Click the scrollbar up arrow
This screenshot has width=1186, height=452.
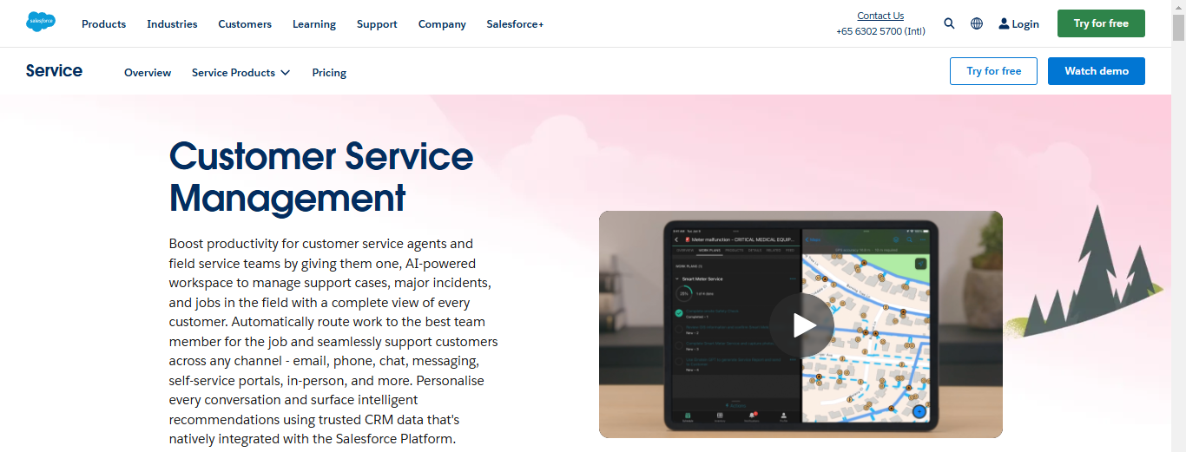[x=1178, y=7]
